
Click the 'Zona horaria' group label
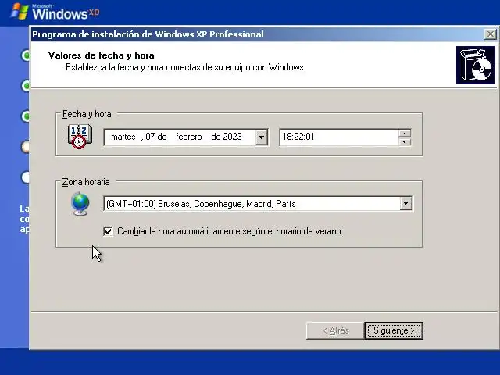click(86, 182)
